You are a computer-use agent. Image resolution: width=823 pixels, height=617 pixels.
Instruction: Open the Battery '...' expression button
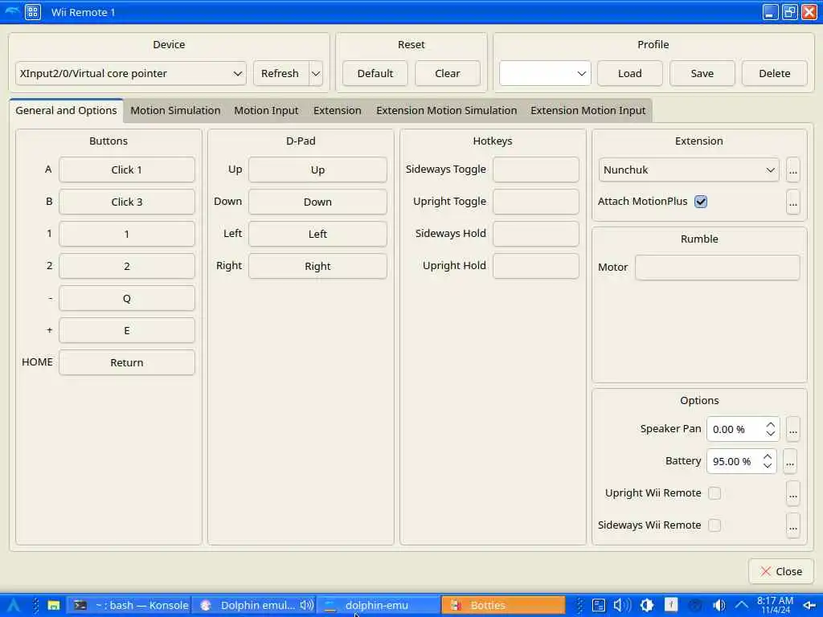tap(790, 461)
